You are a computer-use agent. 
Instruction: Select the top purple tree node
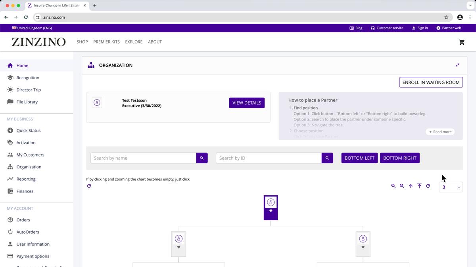coord(271,207)
